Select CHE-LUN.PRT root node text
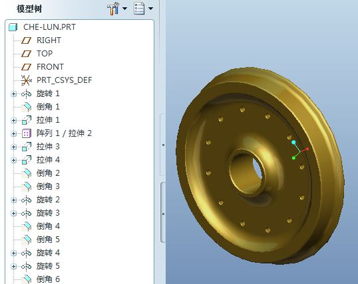 49,27
